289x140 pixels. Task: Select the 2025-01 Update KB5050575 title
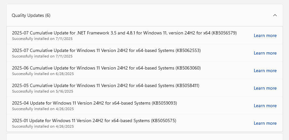pos(94,121)
